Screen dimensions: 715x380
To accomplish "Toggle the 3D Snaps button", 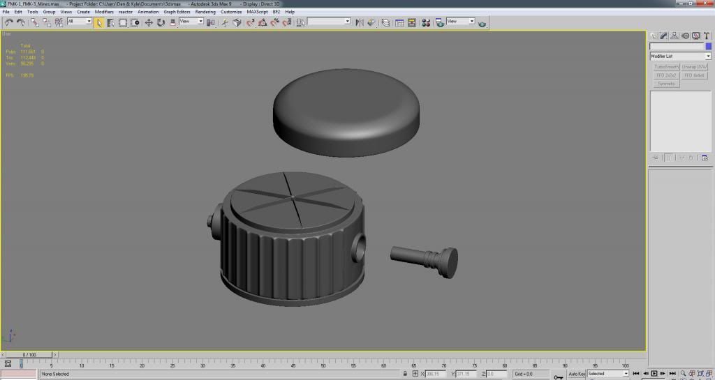I will [250, 22].
